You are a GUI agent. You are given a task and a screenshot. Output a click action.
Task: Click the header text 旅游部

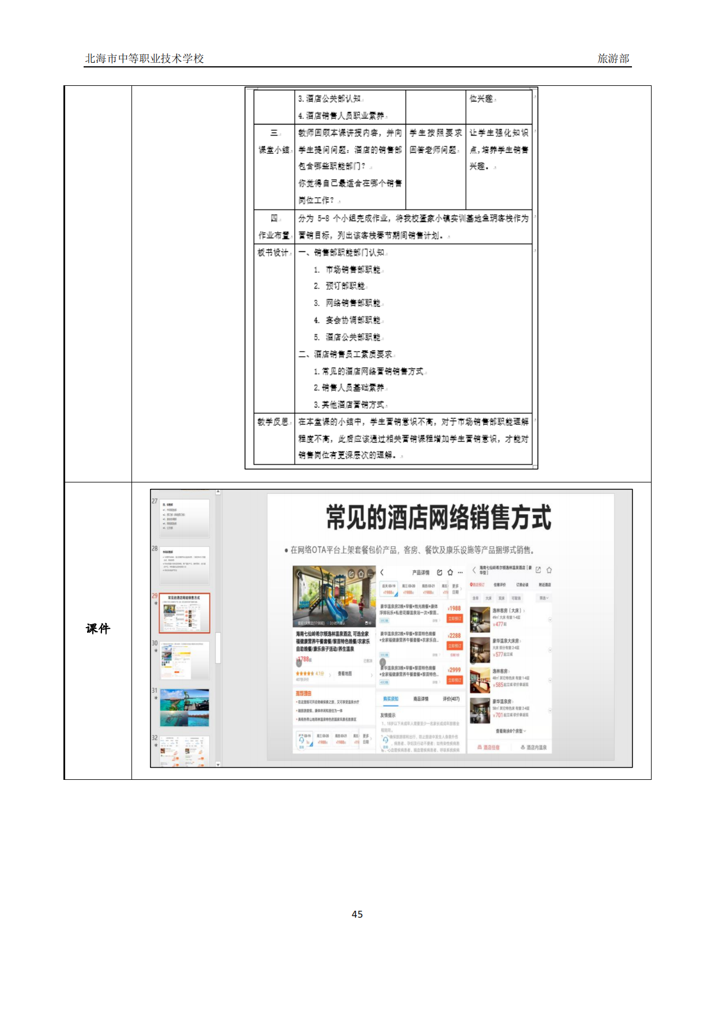613,58
